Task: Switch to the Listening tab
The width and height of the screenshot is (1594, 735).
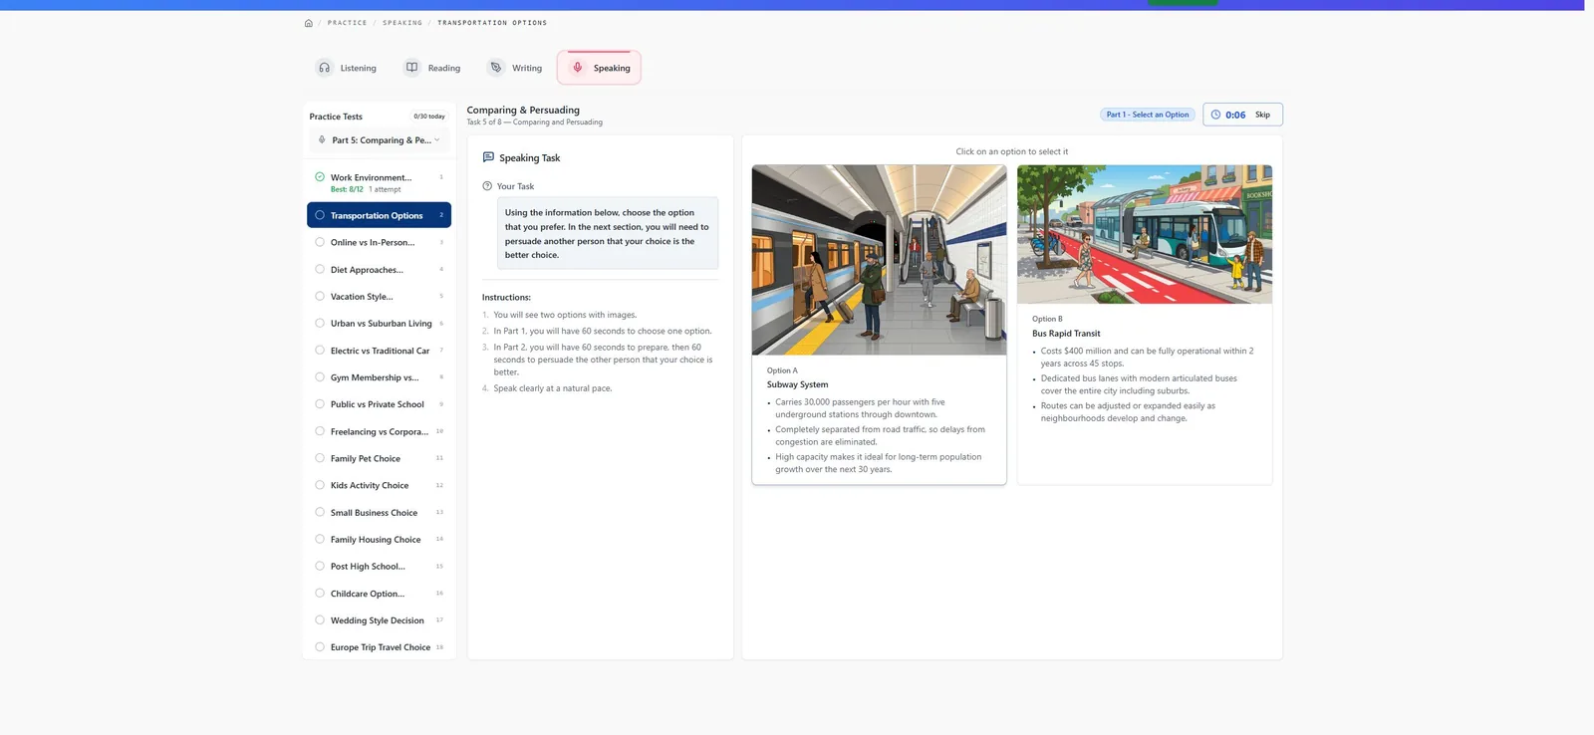Action: [x=347, y=68]
